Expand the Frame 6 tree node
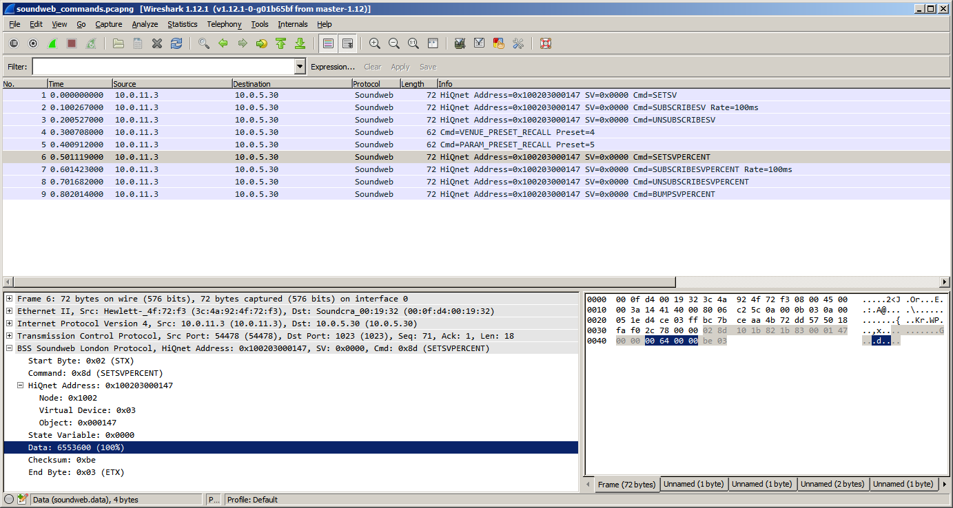The height and width of the screenshot is (508, 953). tap(10, 299)
